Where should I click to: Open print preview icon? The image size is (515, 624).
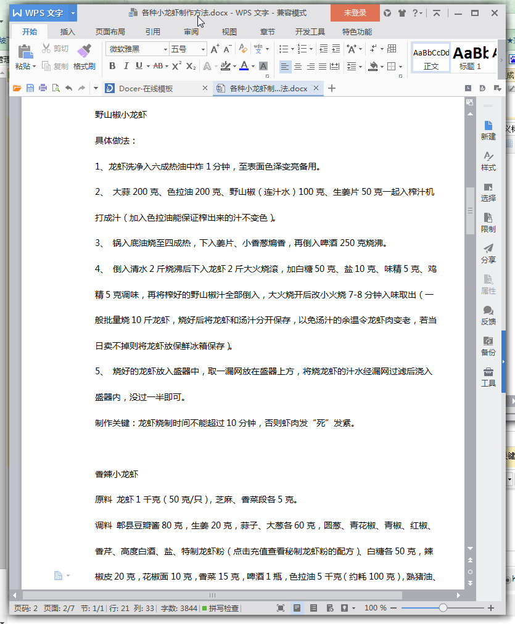pos(56,88)
